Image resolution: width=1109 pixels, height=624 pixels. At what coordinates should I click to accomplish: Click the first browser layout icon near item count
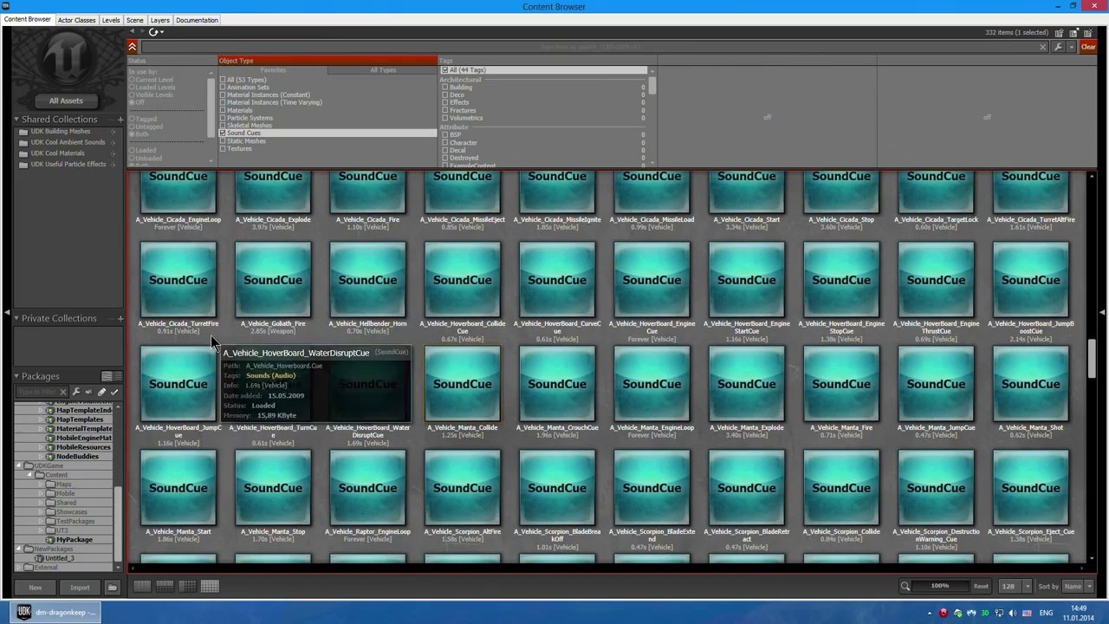tap(1059, 33)
